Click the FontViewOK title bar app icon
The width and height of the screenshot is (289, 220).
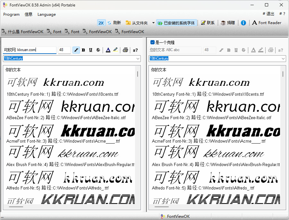tap(5, 5)
